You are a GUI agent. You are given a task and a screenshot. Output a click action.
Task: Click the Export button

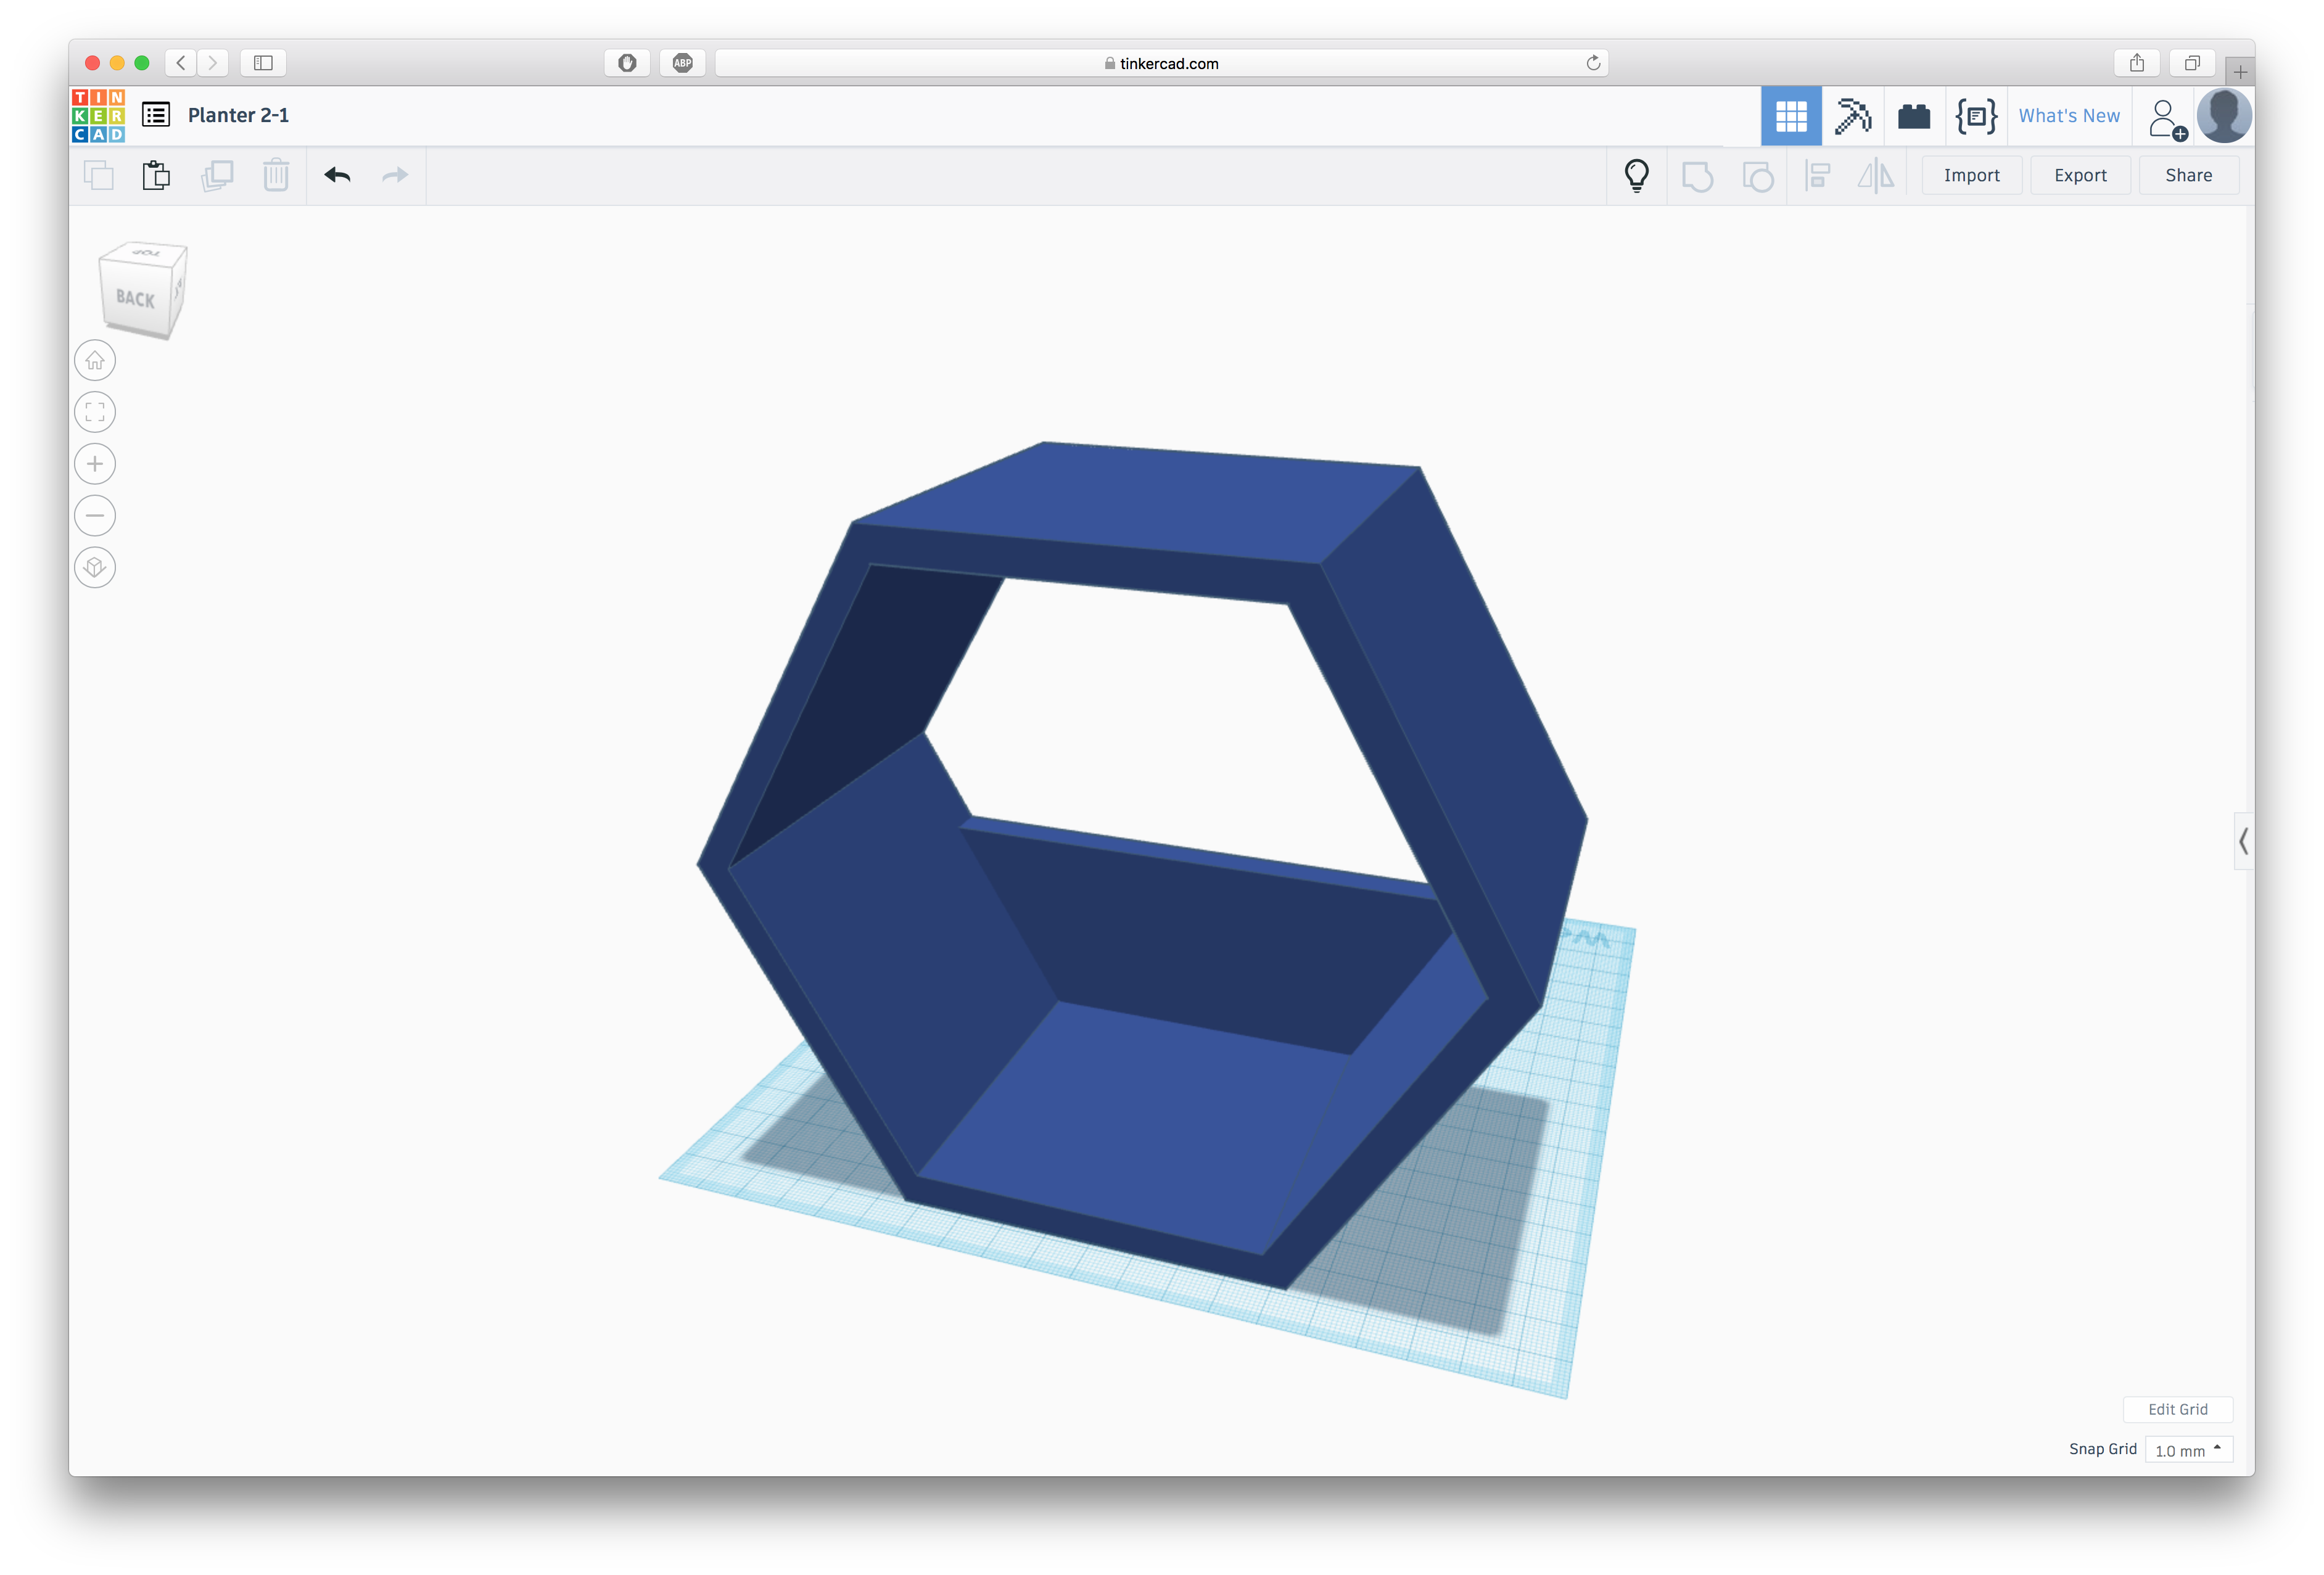(x=2080, y=175)
